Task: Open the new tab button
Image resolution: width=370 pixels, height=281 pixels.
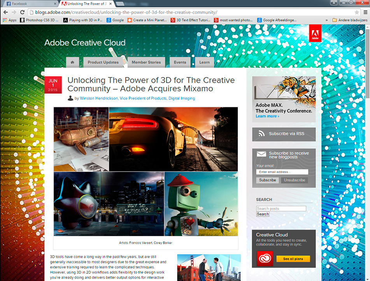Action: tap(120, 4)
